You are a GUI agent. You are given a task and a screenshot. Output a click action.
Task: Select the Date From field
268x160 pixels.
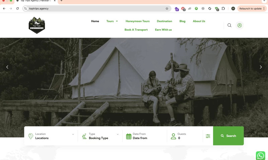pos(144,136)
